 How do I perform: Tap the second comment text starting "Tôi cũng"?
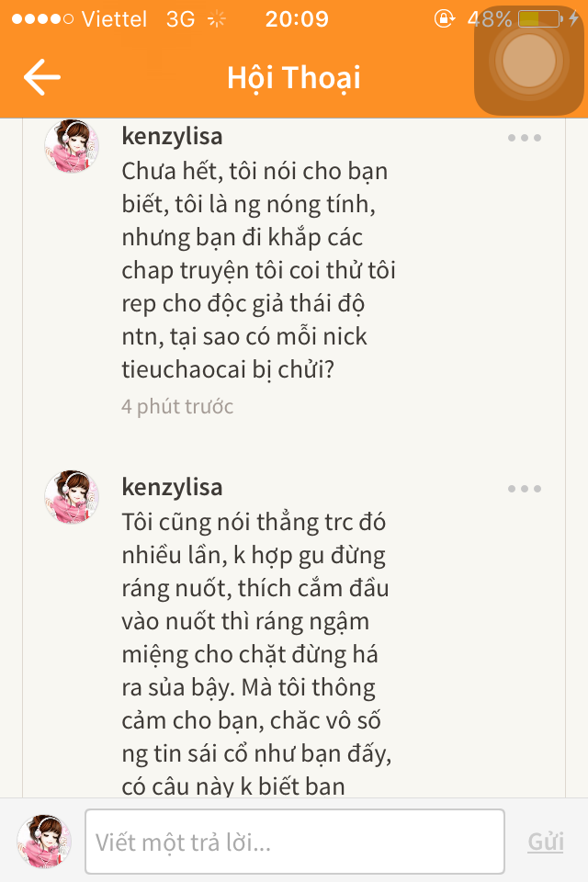256,654
